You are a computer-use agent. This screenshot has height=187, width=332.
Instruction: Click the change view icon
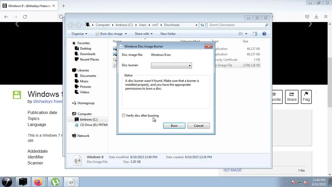241,34
